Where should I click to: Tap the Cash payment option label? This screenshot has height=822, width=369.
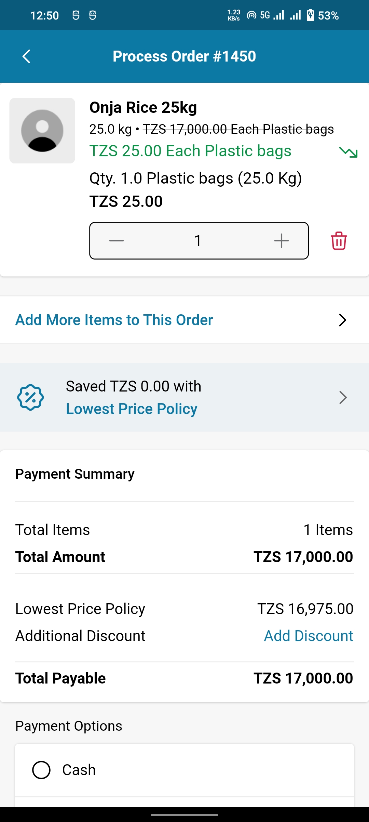coord(79,770)
